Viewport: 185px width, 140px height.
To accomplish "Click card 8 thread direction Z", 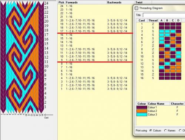I will point(153,49).
